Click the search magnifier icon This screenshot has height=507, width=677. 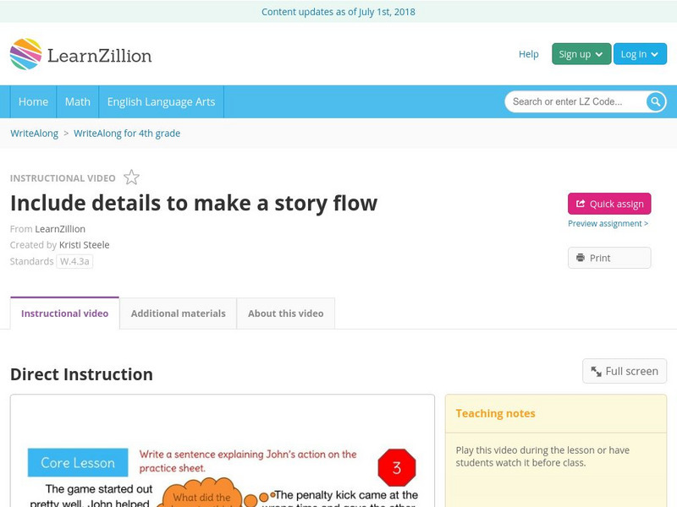click(x=656, y=101)
